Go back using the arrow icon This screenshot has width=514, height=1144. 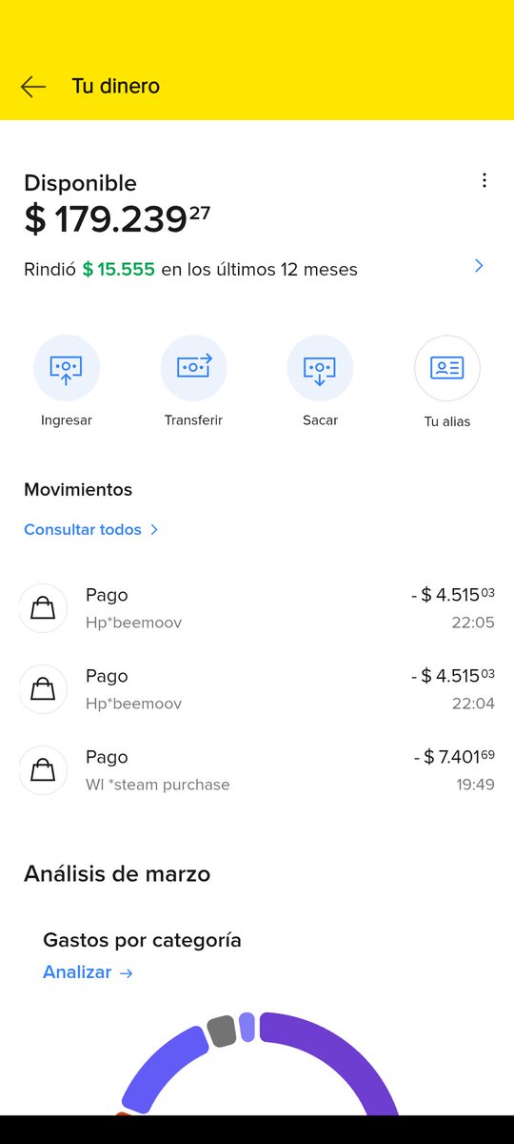click(33, 87)
